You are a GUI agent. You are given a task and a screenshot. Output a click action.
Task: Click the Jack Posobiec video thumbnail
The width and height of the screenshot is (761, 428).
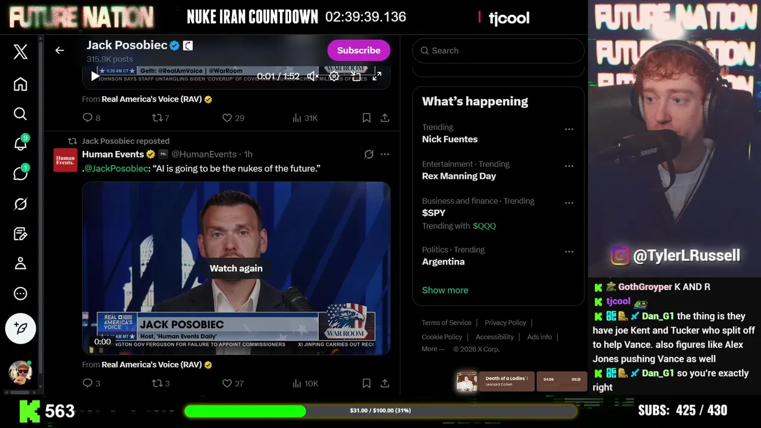point(236,268)
